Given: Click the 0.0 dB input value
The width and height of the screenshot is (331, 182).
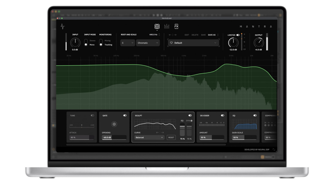Looking at the screenshot, I should pos(75,50).
